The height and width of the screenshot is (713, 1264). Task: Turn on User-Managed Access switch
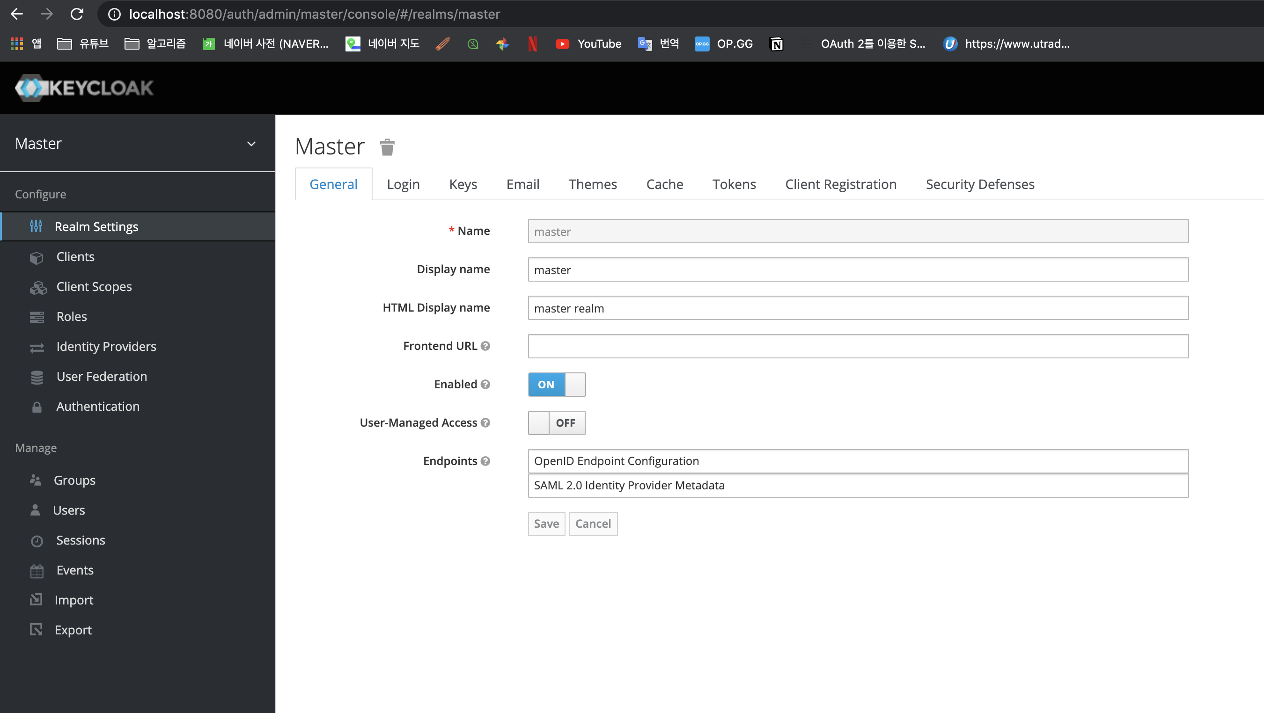(557, 422)
